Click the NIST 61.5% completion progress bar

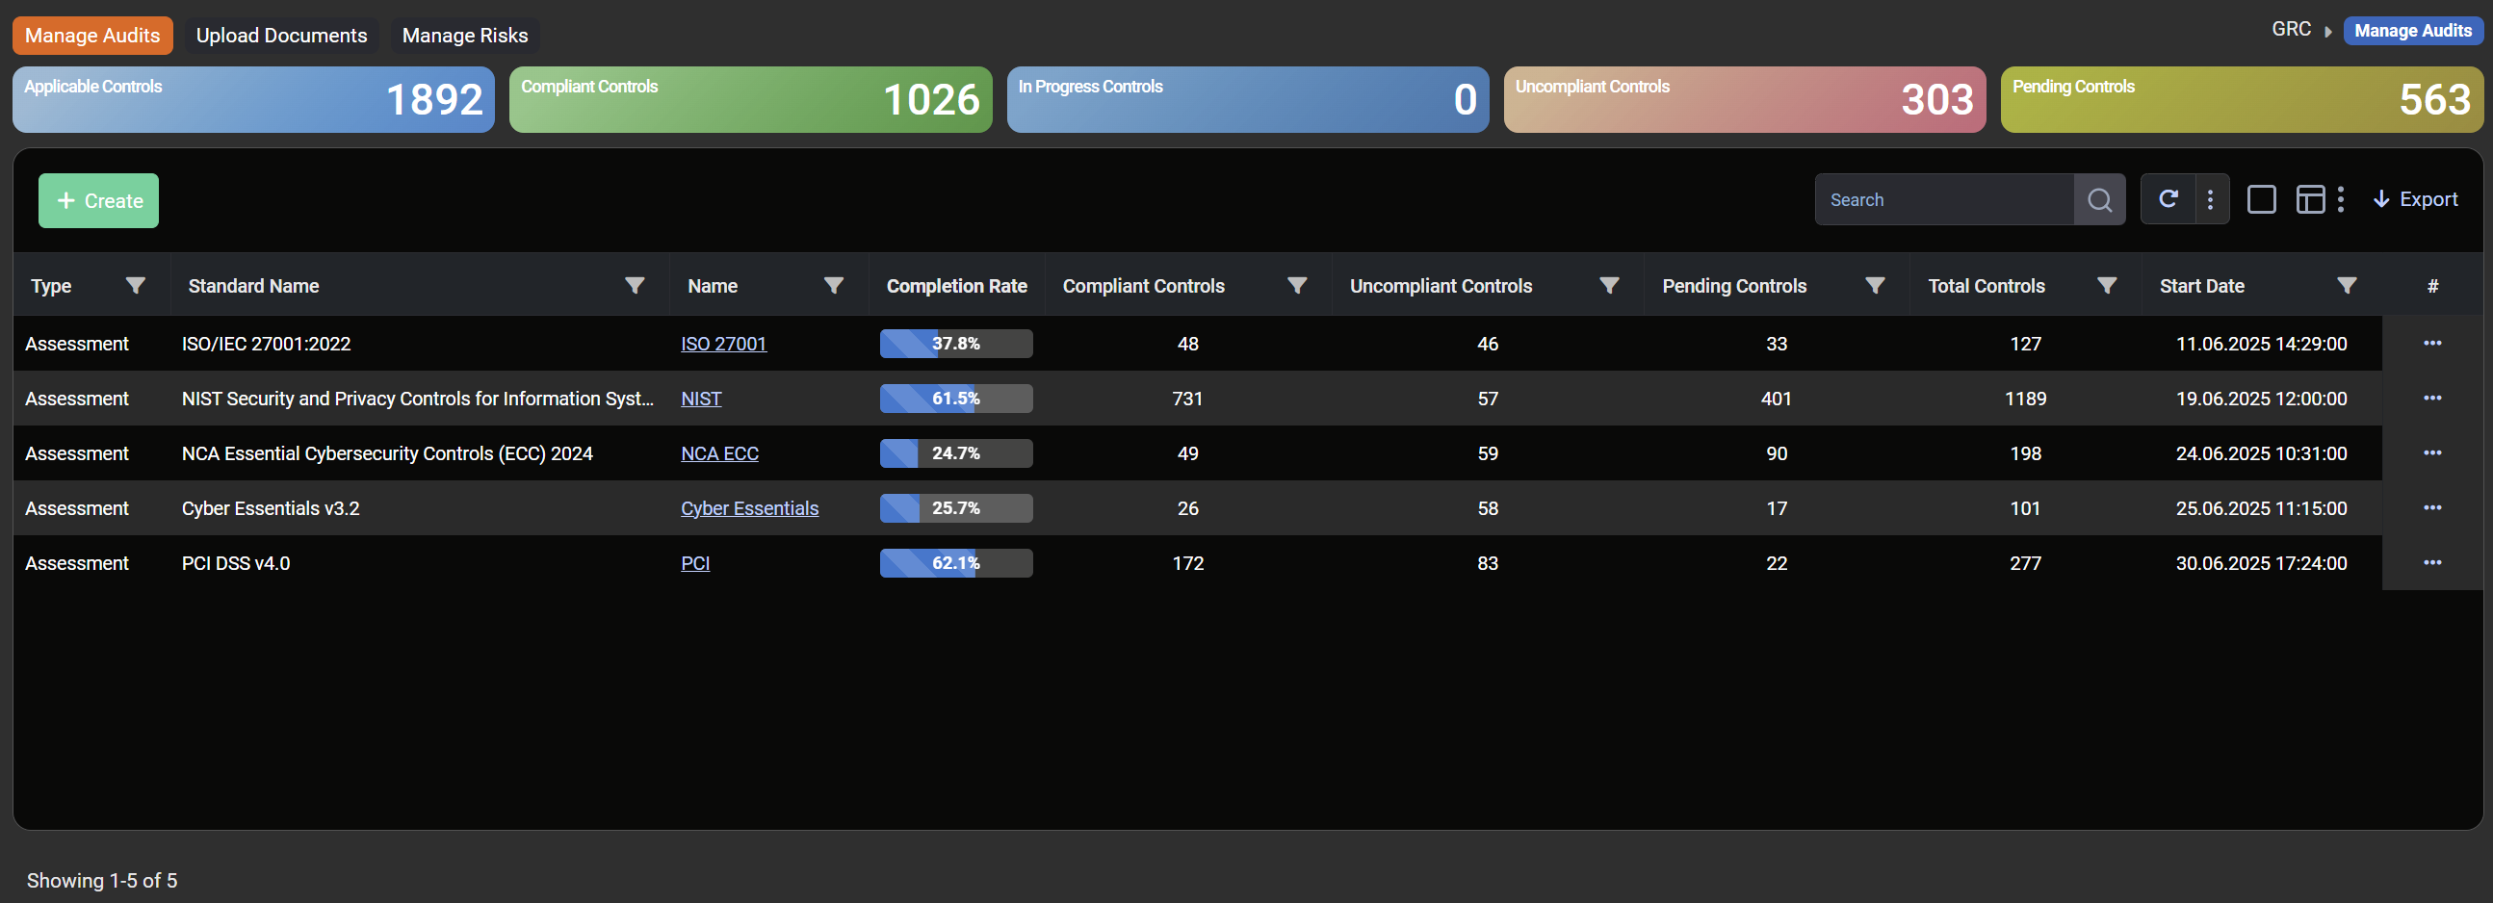pos(955,399)
